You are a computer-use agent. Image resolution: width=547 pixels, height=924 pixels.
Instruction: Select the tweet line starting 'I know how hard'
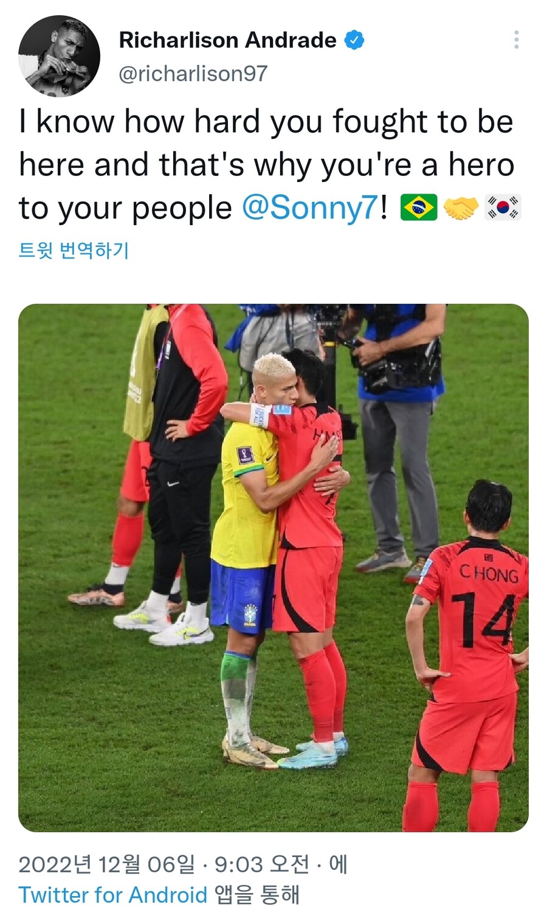pos(266,122)
